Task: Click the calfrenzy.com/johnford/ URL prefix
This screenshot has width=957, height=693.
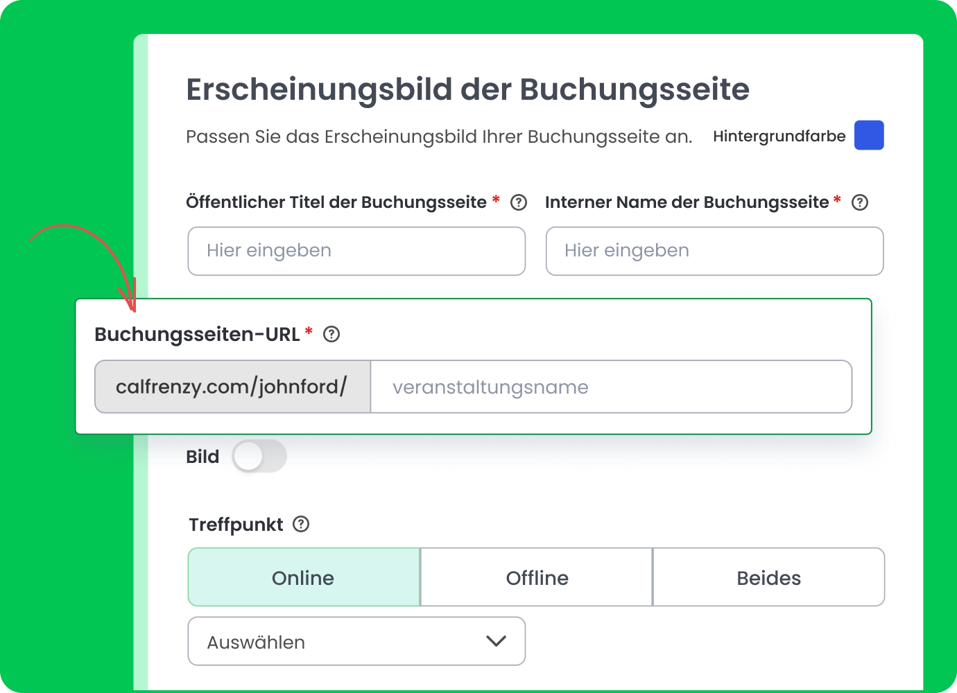Action: pyautogui.click(x=232, y=387)
